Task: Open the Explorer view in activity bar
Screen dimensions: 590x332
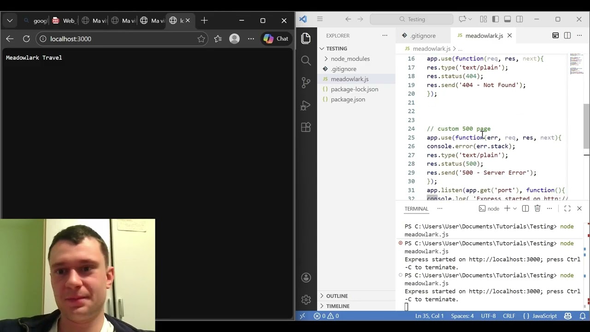Action: [306, 38]
